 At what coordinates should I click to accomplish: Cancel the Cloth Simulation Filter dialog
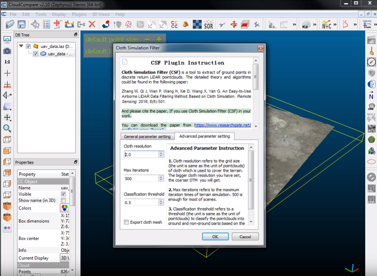click(x=245, y=236)
